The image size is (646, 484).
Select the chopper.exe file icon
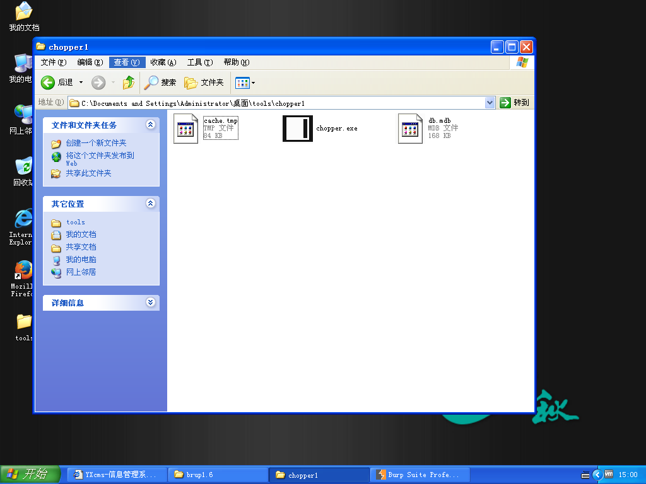[x=298, y=129]
